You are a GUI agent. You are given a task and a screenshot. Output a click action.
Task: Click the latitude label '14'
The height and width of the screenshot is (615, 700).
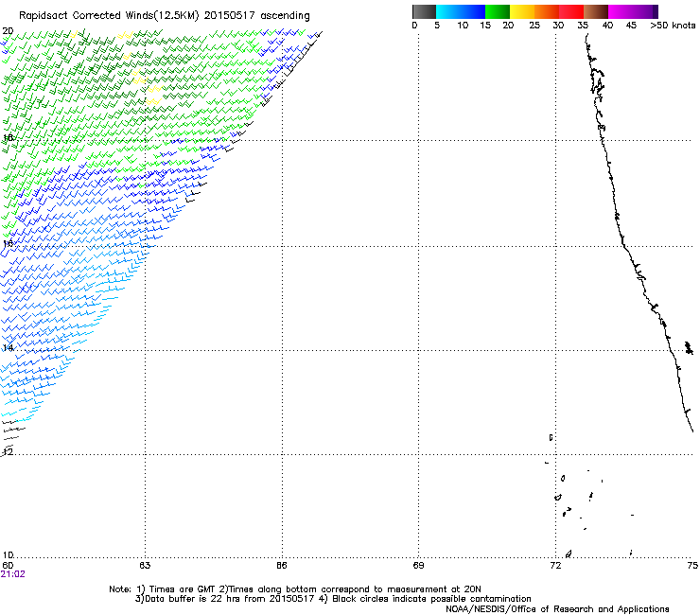(x=8, y=348)
